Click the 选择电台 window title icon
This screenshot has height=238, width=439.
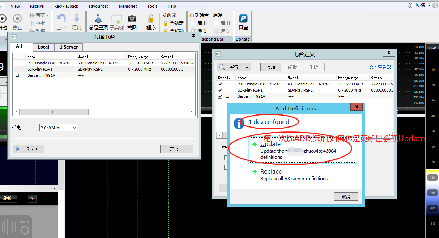pos(14,37)
